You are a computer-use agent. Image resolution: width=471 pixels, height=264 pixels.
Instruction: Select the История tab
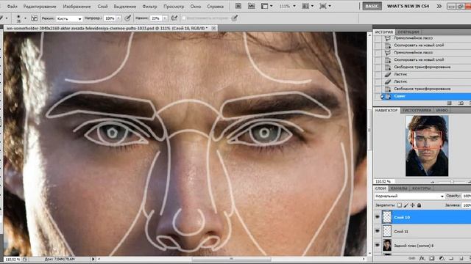pyautogui.click(x=384, y=32)
